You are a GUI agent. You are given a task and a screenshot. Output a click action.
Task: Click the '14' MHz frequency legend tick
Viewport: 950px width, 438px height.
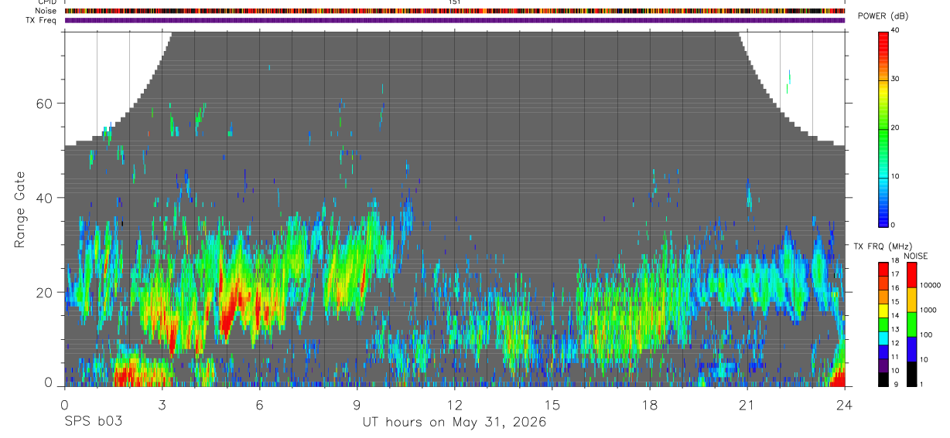click(x=895, y=315)
